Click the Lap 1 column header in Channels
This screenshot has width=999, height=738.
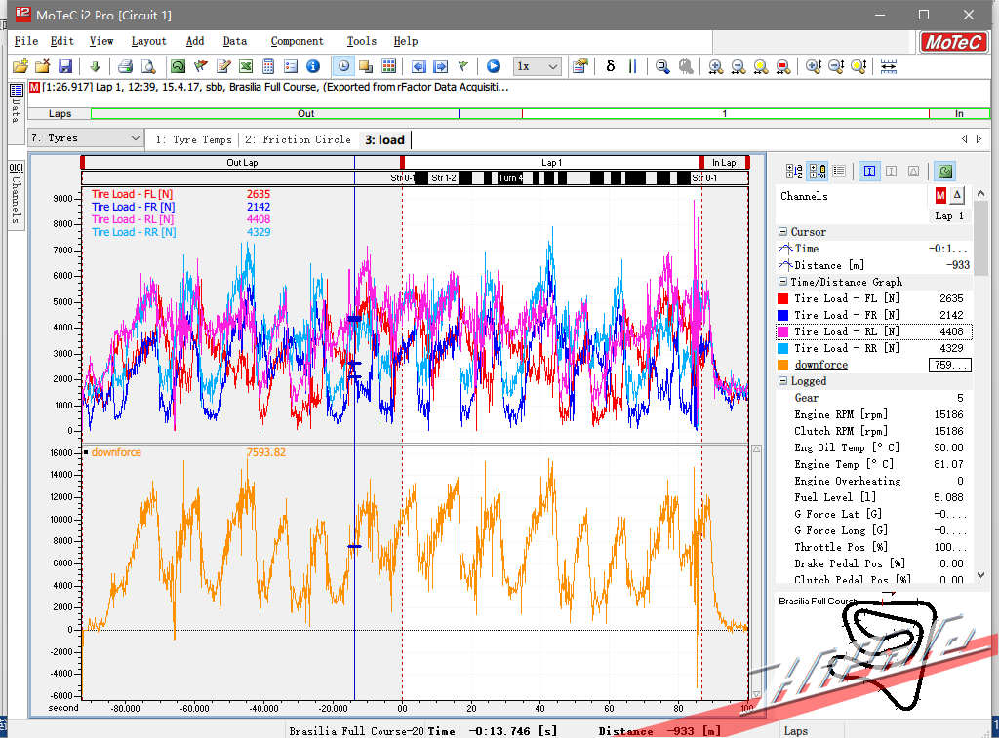tap(949, 215)
